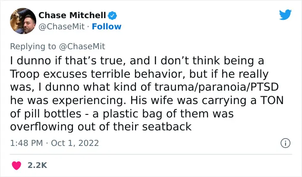
Task: Click the blue verified checkmark badge
Action: (112, 16)
